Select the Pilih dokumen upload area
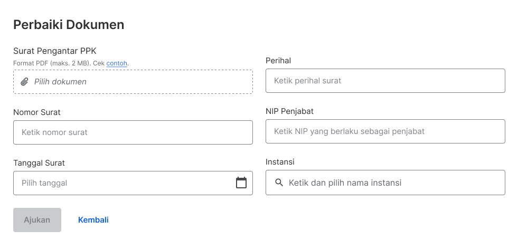 133,82
